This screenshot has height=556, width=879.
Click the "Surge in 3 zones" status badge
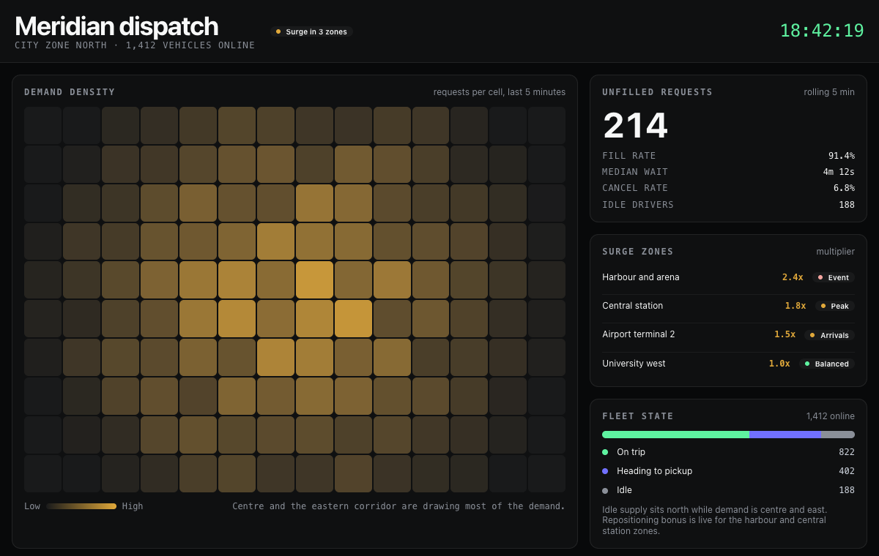(x=311, y=31)
